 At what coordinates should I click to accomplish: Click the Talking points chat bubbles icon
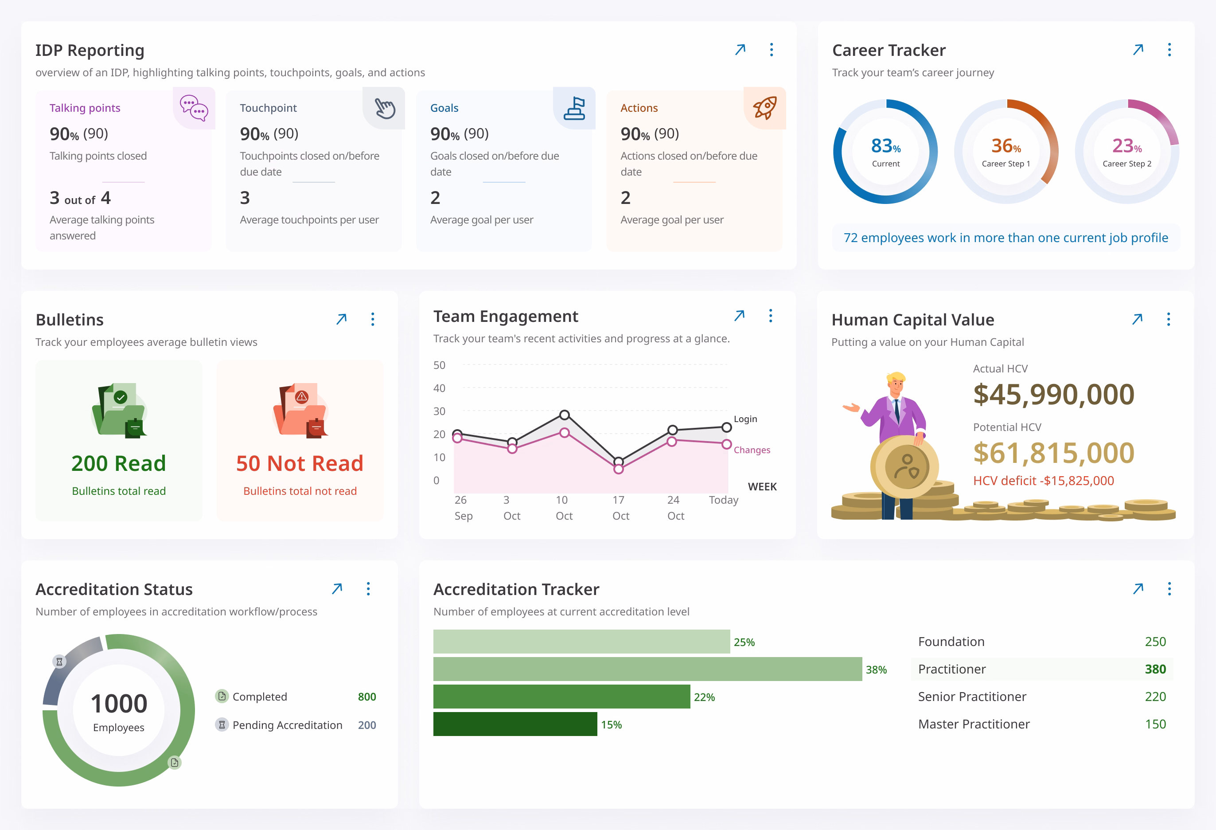pos(194,108)
